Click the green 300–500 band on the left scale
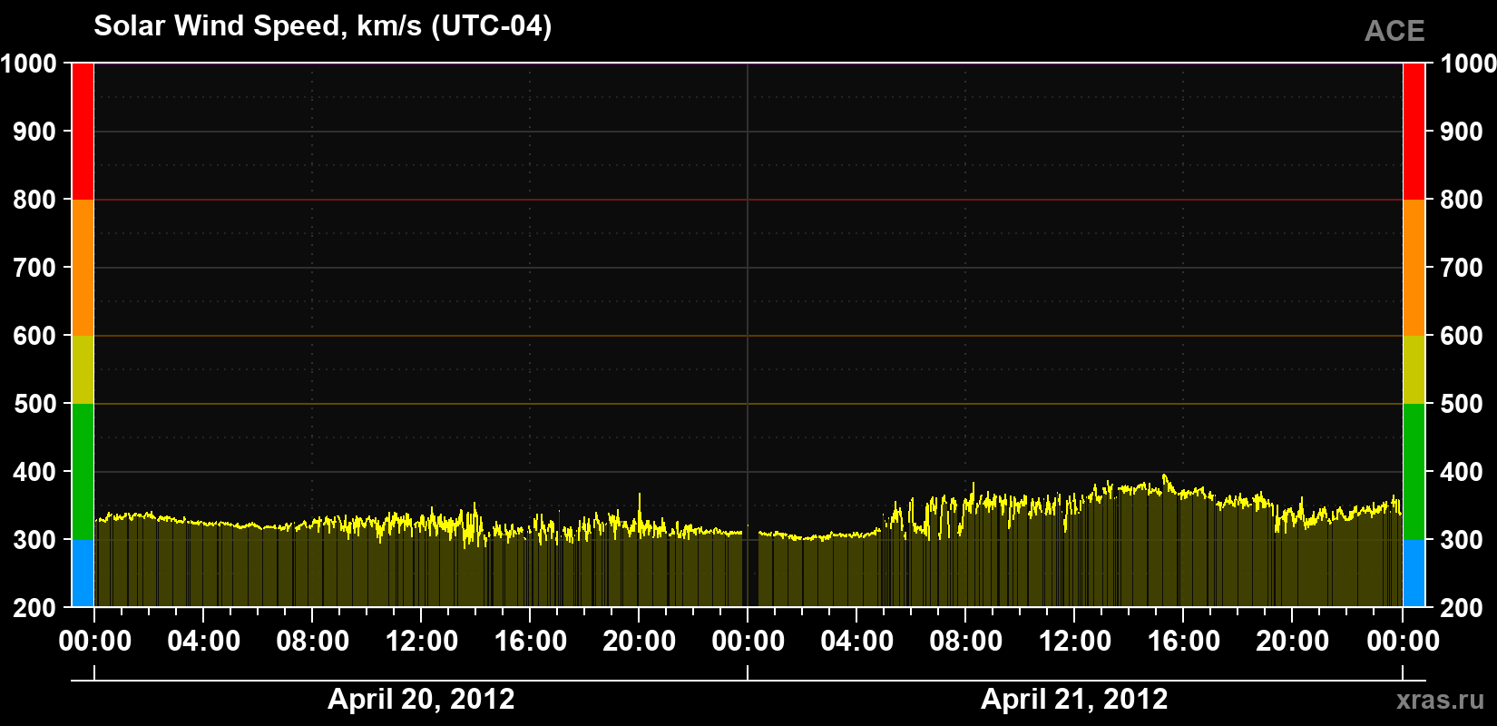Viewport: 1497px width, 726px height. tap(83, 472)
